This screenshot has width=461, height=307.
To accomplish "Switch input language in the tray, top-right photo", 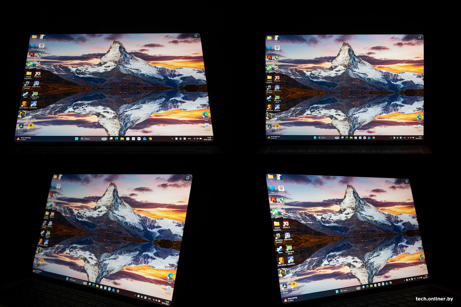I will click(x=404, y=137).
